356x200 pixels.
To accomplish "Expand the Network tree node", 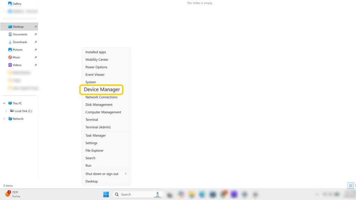I will 4,118.
